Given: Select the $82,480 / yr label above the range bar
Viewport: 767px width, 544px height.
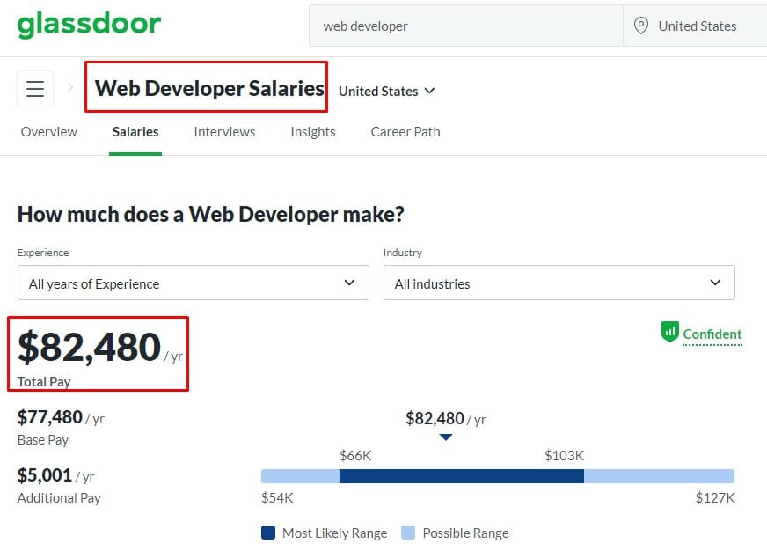Looking at the screenshot, I should [446, 419].
